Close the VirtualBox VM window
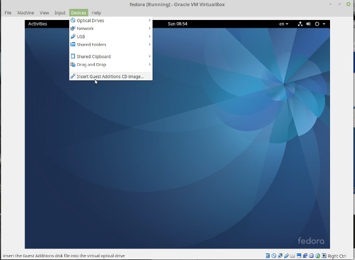The height and width of the screenshot is (260, 355). [x=348, y=4]
